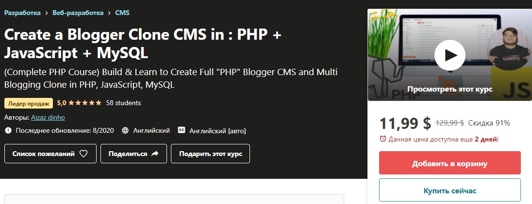Viewport: 532px width, 204px height.
Task: Click the heart icon in wishlist button
Action: coord(83,154)
